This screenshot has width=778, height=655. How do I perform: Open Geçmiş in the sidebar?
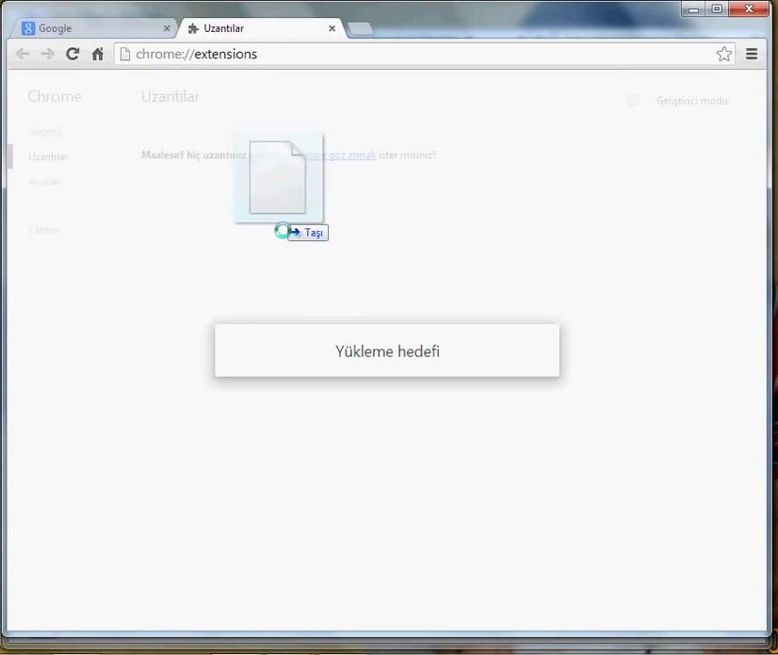pyautogui.click(x=45, y=132)
